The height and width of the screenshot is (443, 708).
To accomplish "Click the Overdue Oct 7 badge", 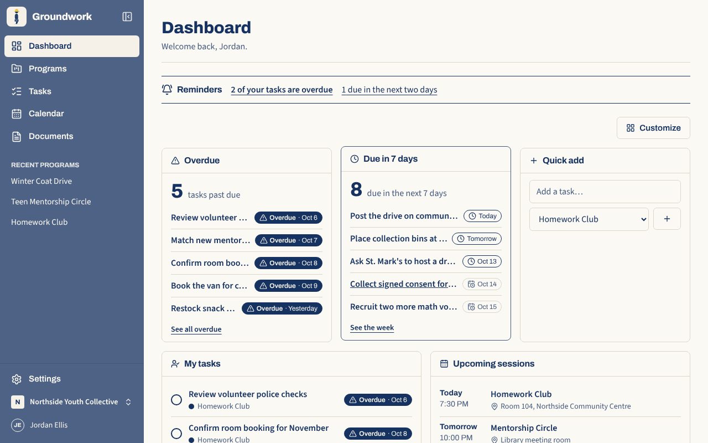I will tap(288, 240).
